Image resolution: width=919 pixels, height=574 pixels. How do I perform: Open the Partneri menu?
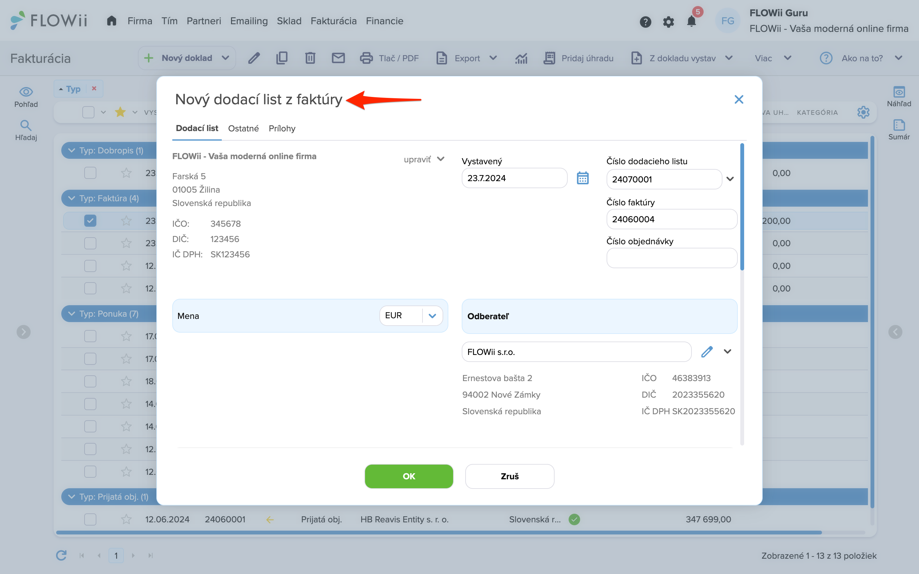coord(204,21)
